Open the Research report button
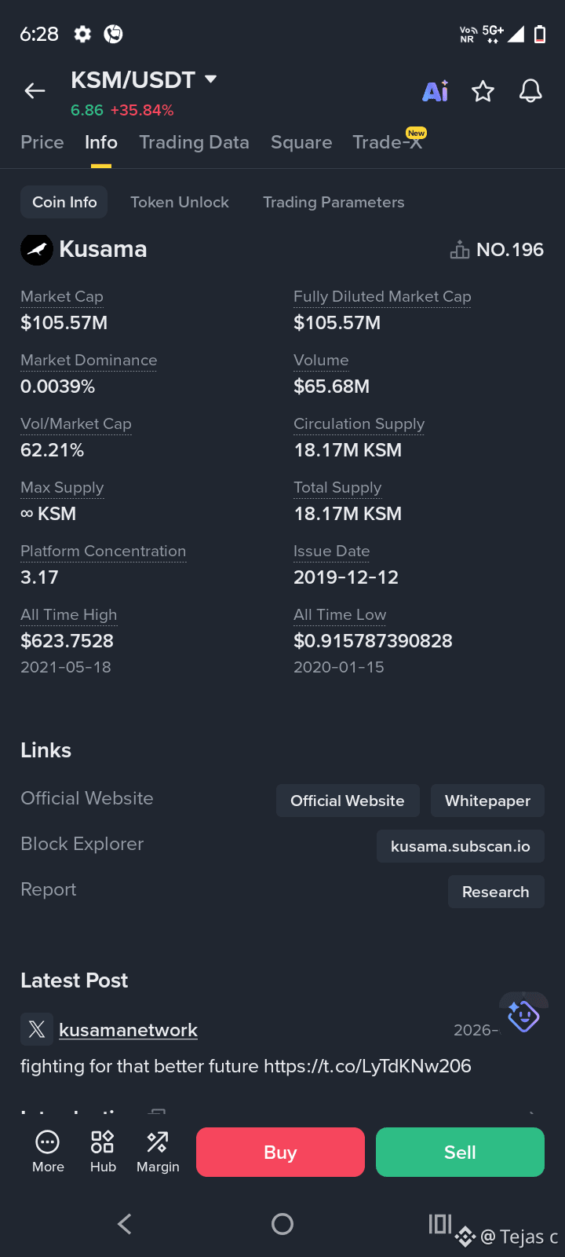This screenshot has height=1257, width=565. click(496, 892)
